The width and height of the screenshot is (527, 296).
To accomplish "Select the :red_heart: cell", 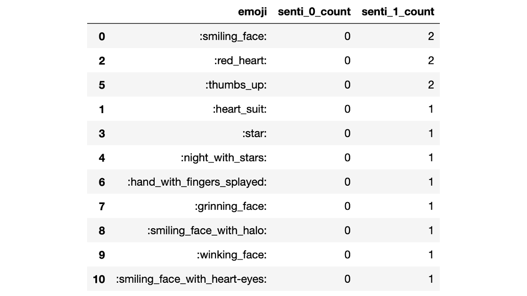I will click(240, 61).
